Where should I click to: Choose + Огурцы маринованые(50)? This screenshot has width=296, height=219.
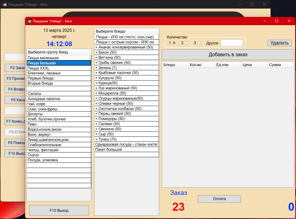126,98
